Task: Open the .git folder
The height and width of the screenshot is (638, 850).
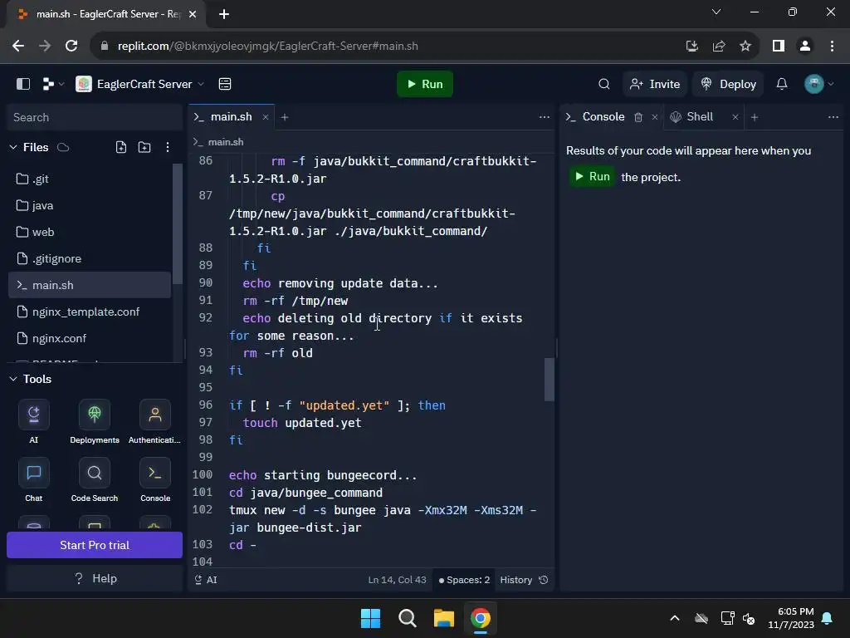Action: pyautogui.click(x=90, y=179)
